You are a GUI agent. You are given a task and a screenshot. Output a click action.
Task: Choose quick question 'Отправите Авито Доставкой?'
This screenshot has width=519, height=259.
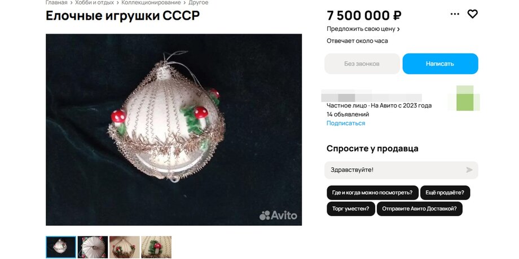(419, 209)
